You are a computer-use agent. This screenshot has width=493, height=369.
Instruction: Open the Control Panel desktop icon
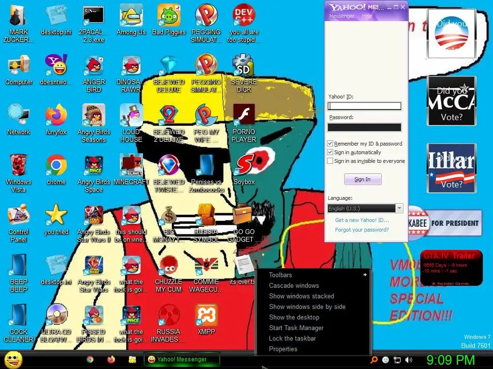pos(19,223)
